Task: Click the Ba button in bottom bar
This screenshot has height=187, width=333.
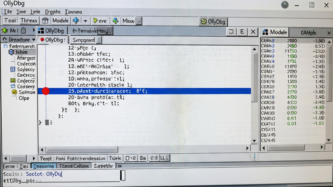Action: [x=143, y=158]
